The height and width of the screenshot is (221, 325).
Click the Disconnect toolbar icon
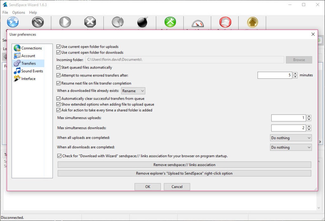coord(38,22)
